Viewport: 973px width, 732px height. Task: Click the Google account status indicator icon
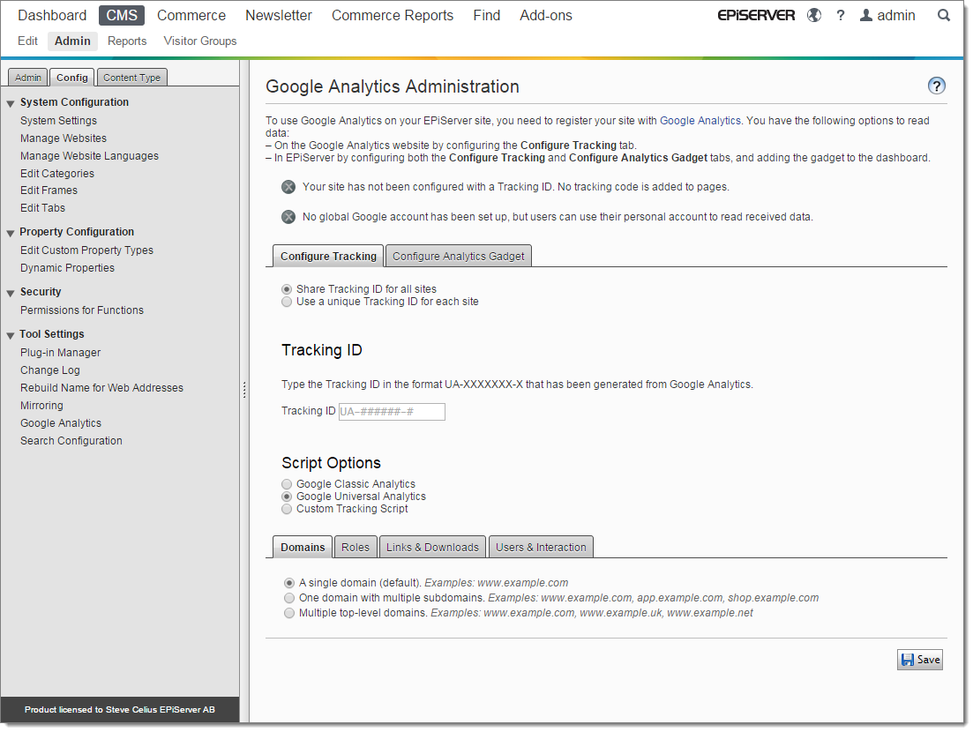click(287, 216)
